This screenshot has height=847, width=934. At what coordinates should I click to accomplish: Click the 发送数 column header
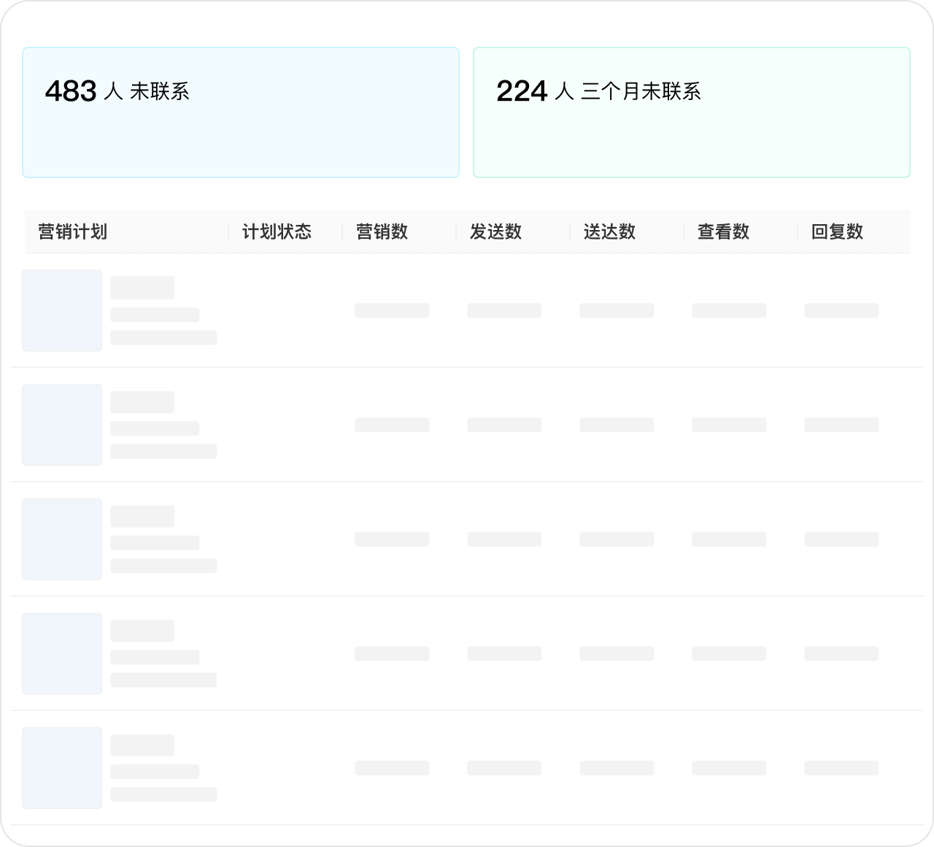(x=495, y=232)
